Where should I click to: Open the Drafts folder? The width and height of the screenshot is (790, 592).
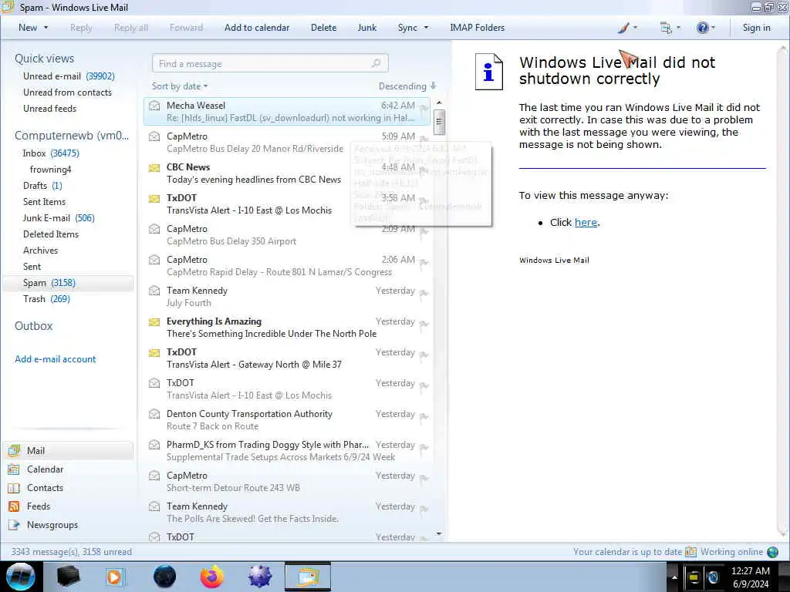43,185
